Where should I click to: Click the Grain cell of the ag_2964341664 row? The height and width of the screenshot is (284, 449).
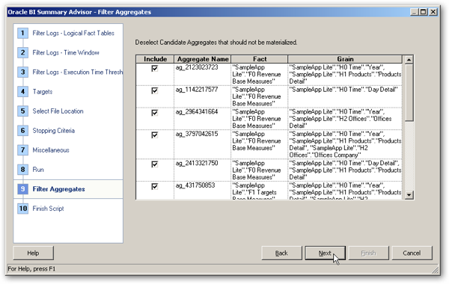[345, 119]
